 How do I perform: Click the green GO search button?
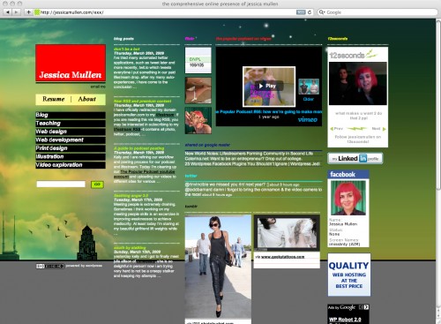point(97,185)
